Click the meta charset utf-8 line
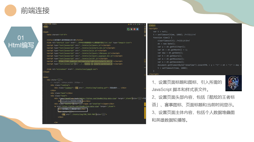254x142 pixels. 57,35
